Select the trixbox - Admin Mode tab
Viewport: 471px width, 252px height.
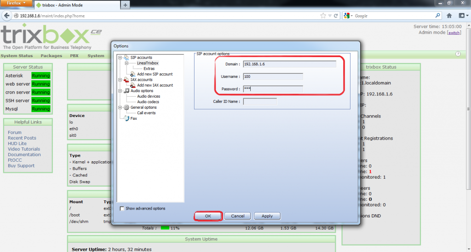coord(77,5)
